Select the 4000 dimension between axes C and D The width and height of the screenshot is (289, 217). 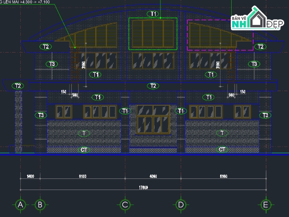point(153,176)
